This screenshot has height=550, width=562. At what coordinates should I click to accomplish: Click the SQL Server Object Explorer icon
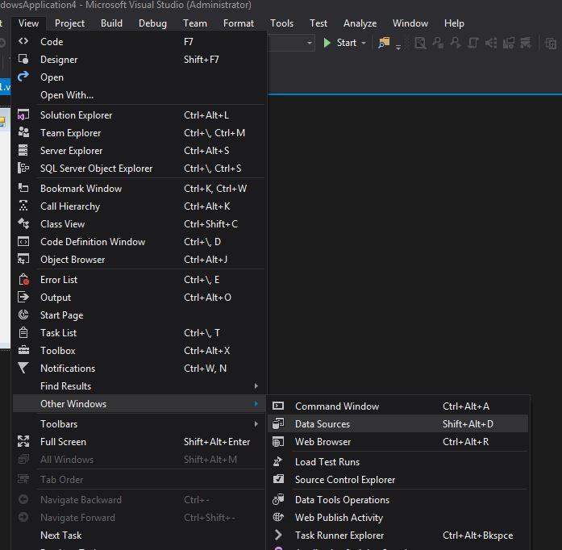click(23, 168)
